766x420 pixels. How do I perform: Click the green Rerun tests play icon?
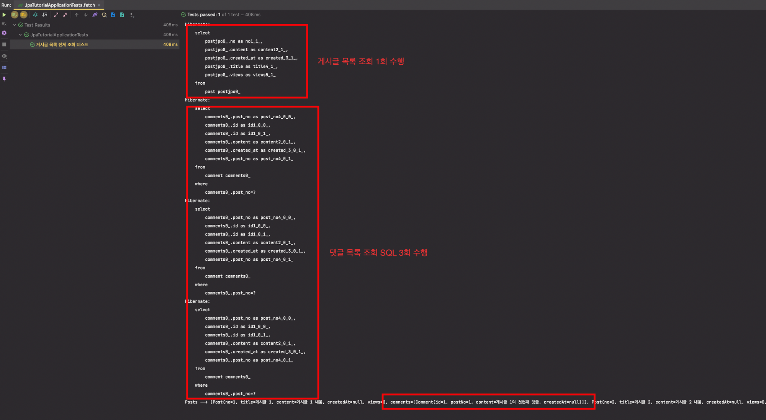tap(4, 15)
